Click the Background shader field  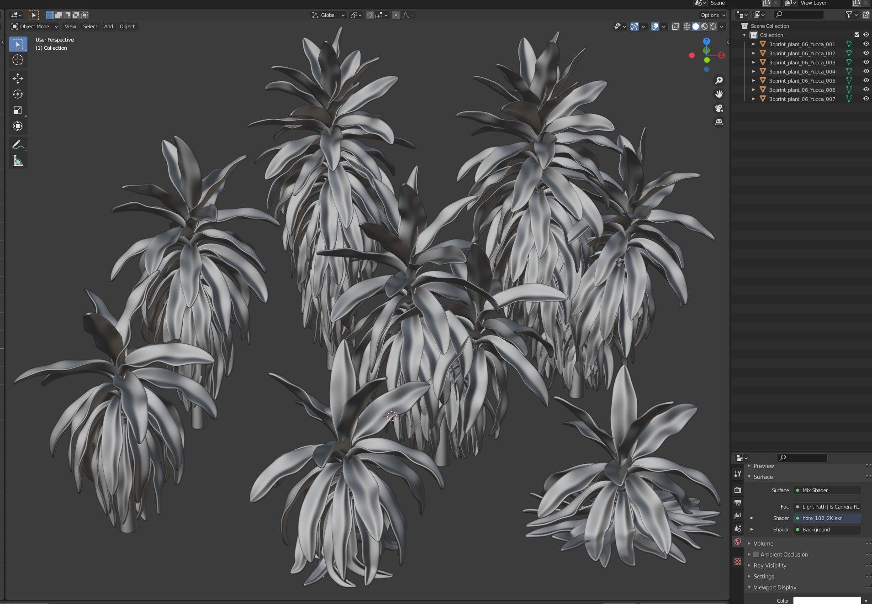[x=827, y=530]
